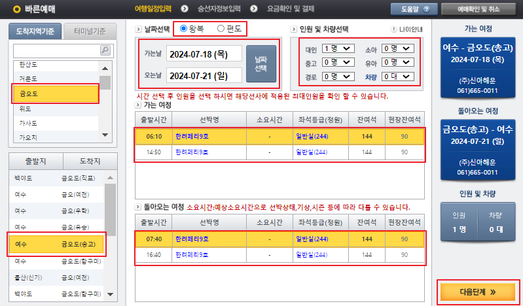Image resolution: width=523 pixels, height=306 pixels.
Task: Open 경로 passenger count dropdown
Action: 338,76
